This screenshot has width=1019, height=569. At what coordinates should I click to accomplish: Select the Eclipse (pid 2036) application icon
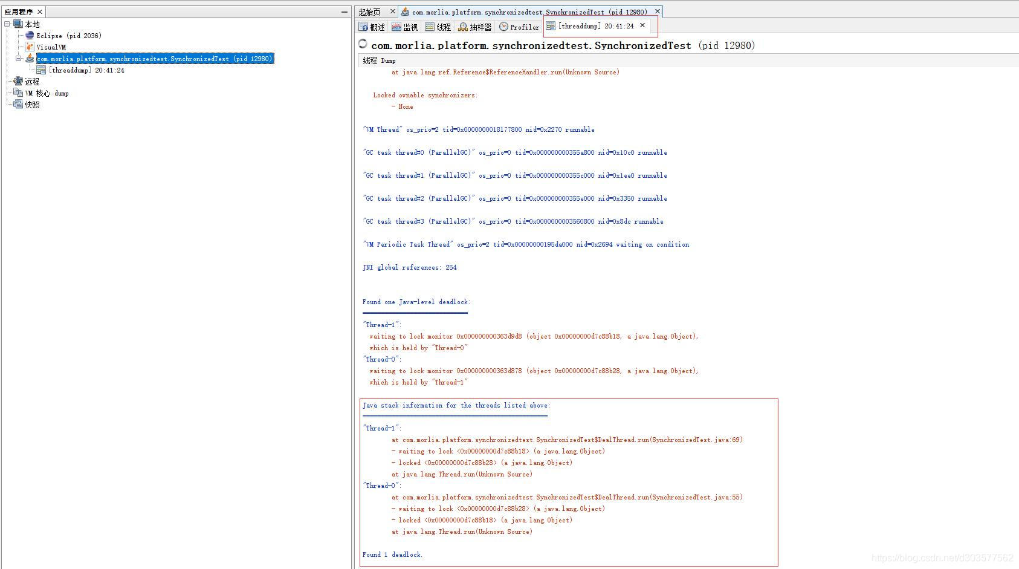tap(30, 36)
